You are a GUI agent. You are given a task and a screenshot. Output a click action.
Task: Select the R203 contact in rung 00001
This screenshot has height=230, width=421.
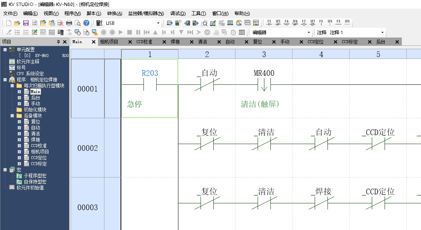pyautogui.click(x=149, y=85)
